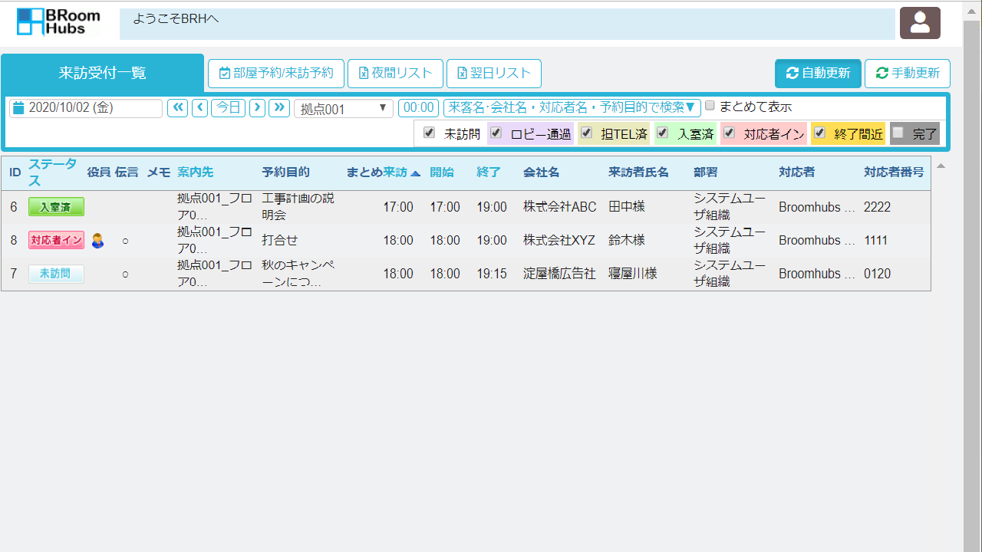
Task: Click the ようこそBRHへ message bar
Action: 507,24
